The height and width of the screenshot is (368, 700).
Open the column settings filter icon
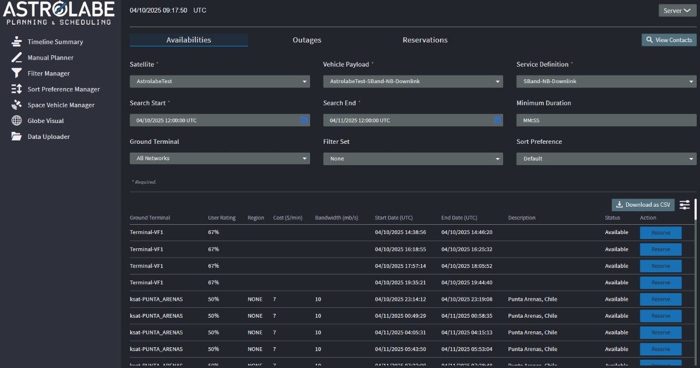pyautogui.click(x=684, y=205)
